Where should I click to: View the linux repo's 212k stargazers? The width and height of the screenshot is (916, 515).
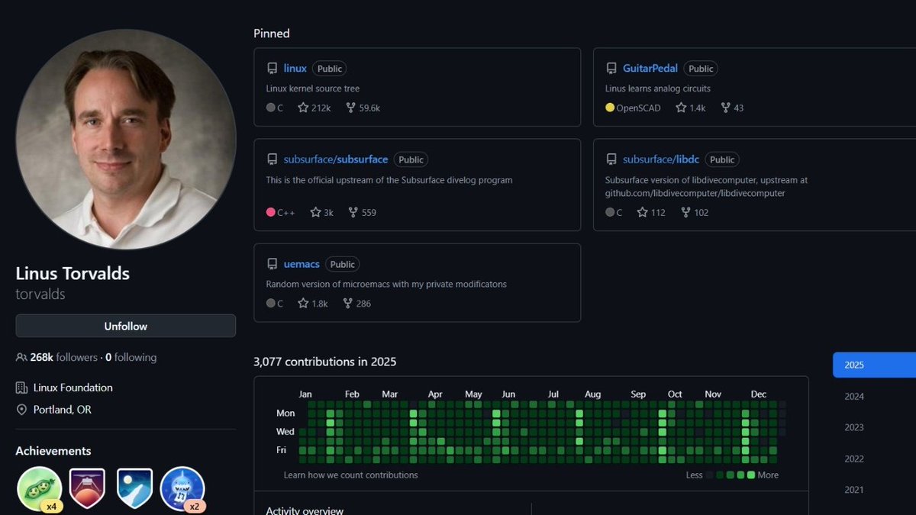coord(314,108)
